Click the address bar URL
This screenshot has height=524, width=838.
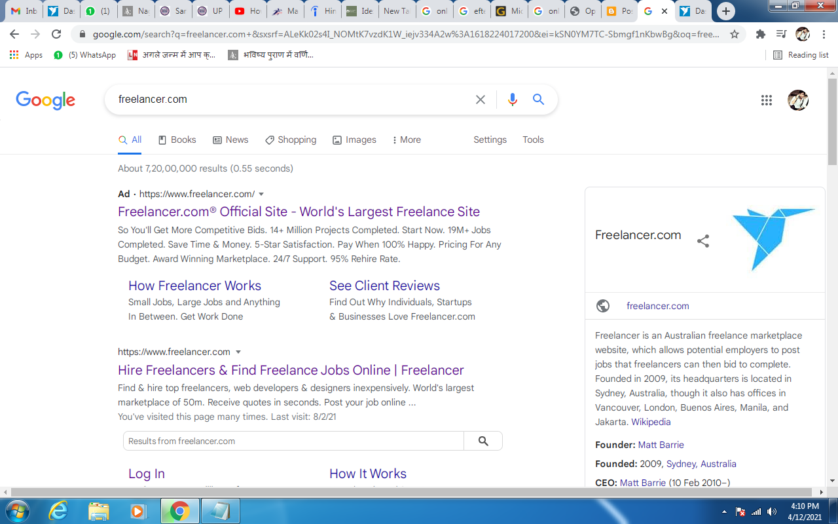pyautogui.click(x=406, y=34)
